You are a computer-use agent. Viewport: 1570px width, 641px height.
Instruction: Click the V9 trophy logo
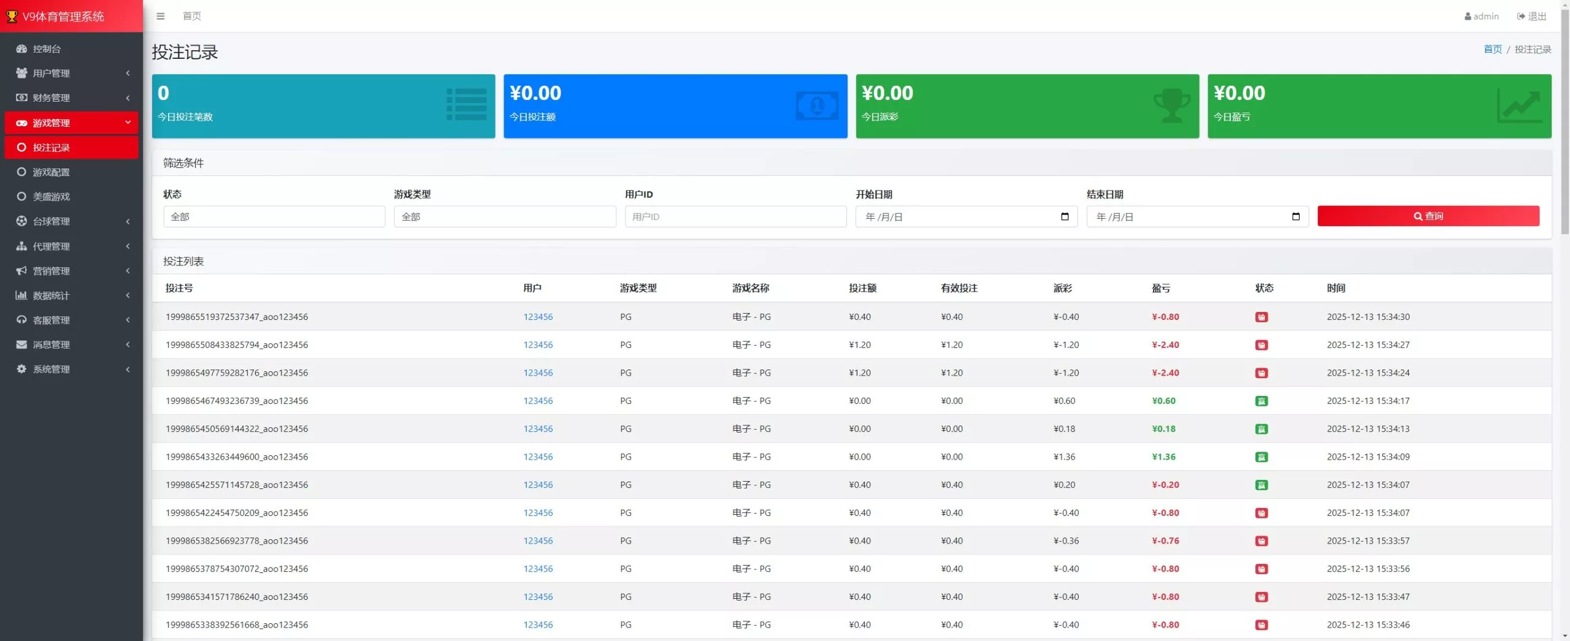coord(12,17)
